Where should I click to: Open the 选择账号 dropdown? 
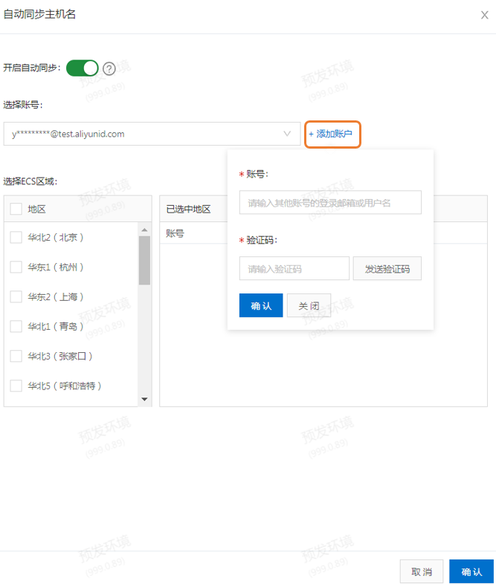[x=152, y=134]
